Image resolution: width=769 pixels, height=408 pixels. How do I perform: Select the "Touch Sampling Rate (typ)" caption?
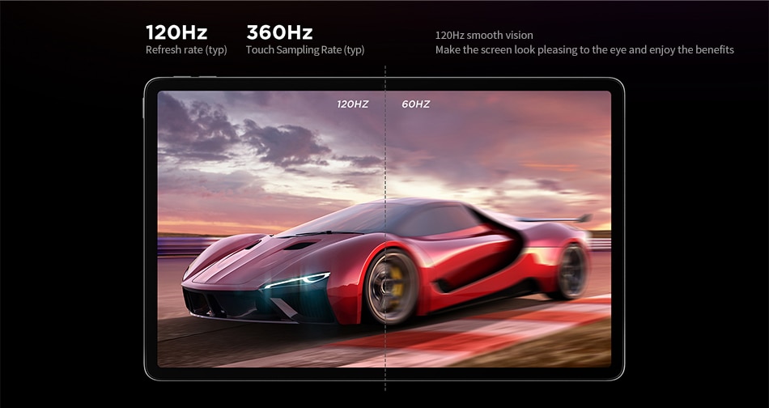(305, 50)
